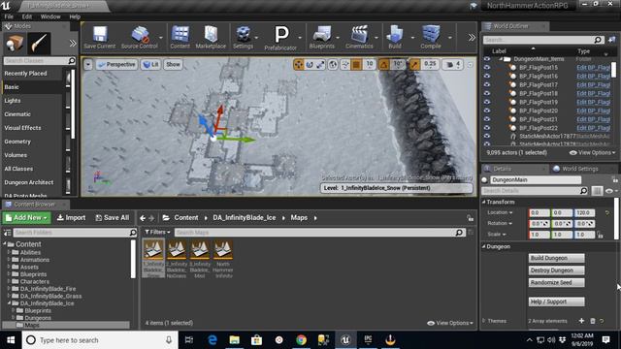Open the Blueprints toolbar icon
Image resolution: width=621 pixels, height=349 pixels.
(321, 38)
